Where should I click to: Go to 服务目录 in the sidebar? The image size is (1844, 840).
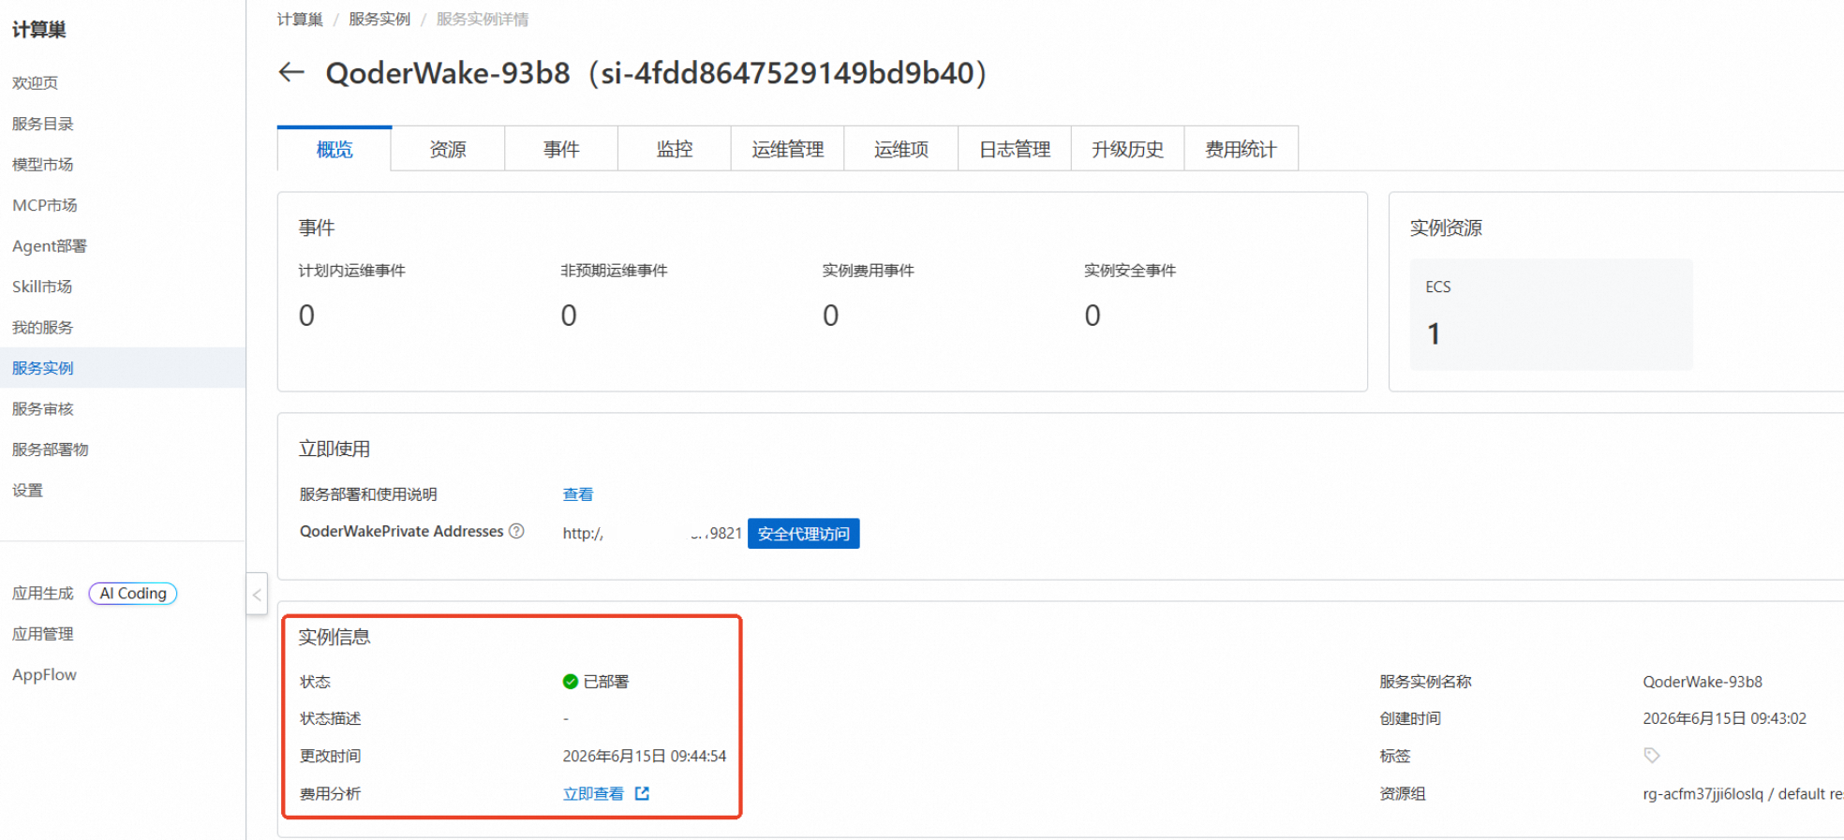click(42, 124)
